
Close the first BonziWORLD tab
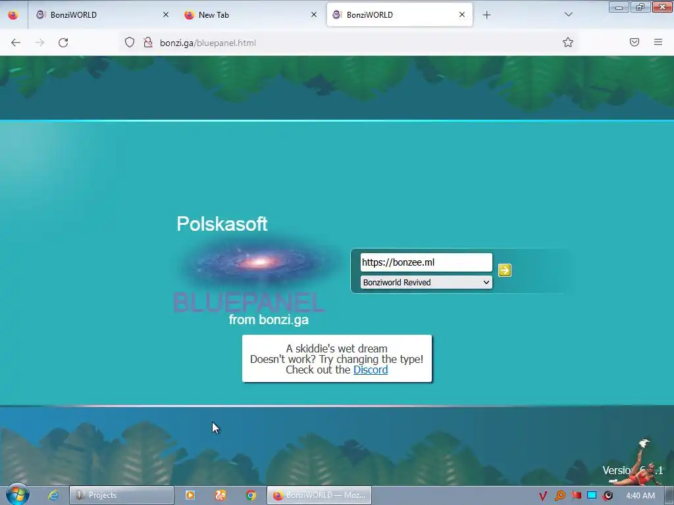pyautogui.click(x=166, y=14)
